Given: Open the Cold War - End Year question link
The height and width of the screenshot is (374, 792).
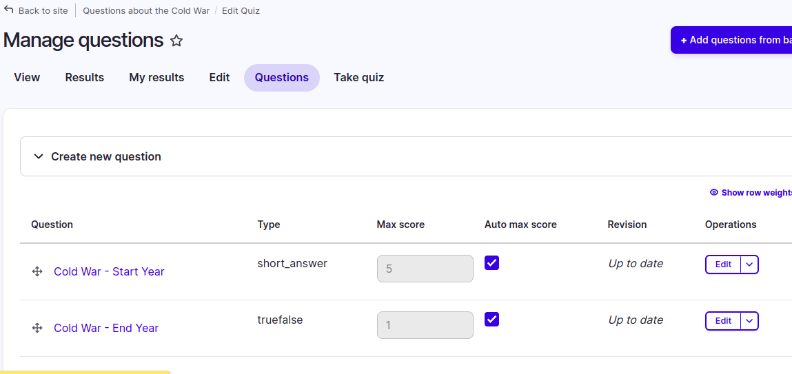Looking at the screenshot, I should pyautogui.click(x=106, y=328).
